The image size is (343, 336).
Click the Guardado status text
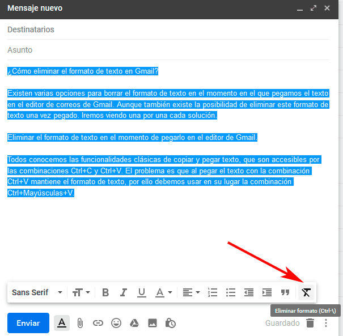tap(282, 323)
